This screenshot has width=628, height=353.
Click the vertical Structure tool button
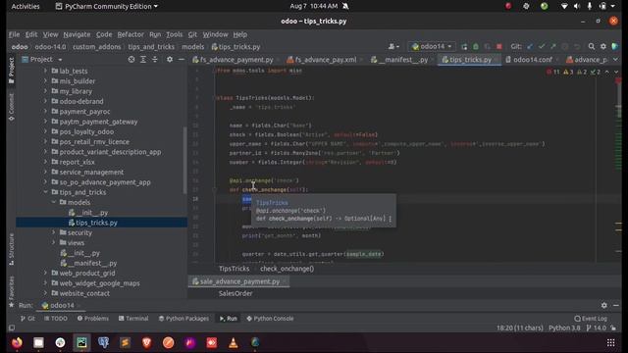11,249
